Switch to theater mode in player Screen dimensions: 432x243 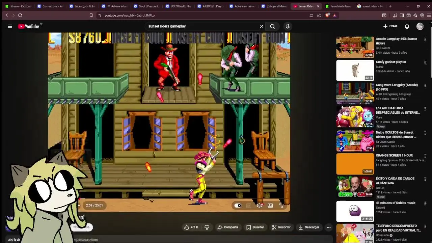tap(270, 205)
